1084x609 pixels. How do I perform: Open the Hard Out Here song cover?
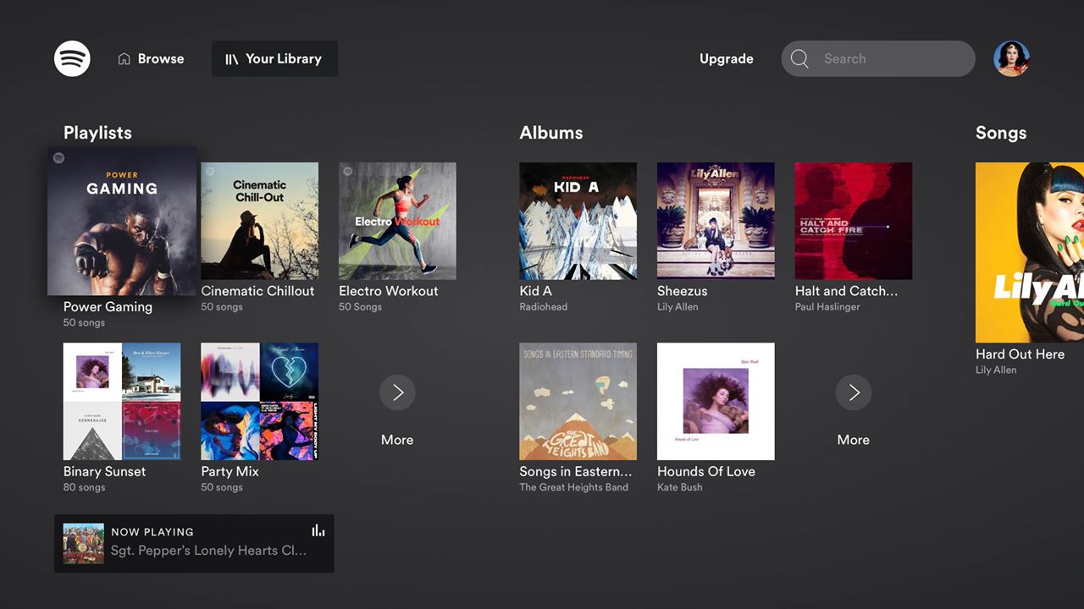point(1030,252)
